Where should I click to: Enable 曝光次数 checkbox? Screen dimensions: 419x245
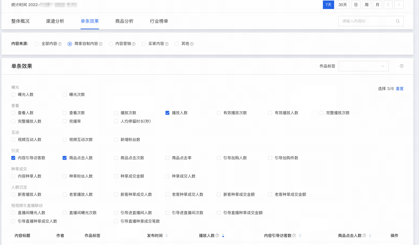[65, 95]
